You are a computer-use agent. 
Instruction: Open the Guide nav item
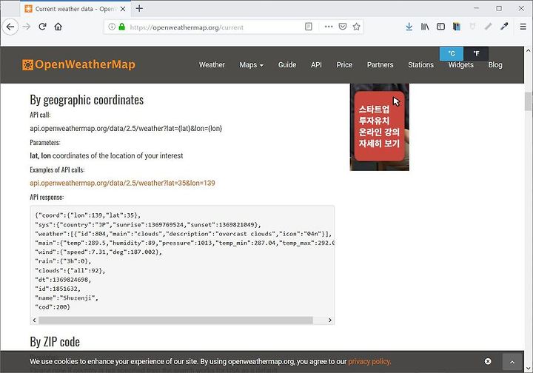coord(287,65)
